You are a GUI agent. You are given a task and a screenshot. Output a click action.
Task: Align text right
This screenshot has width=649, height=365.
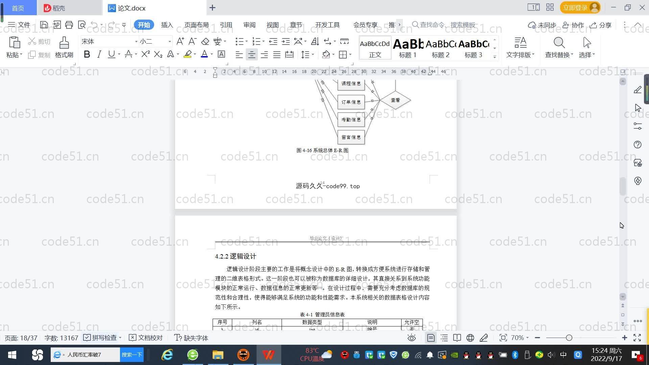click(x=264, y=55)
